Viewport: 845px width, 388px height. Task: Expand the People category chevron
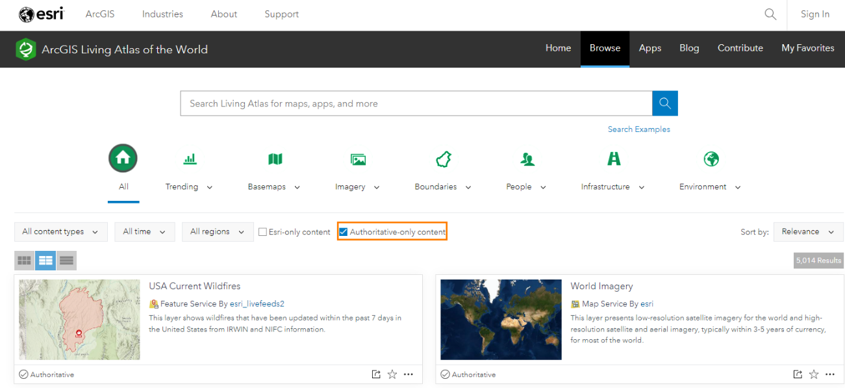[543, 187]
